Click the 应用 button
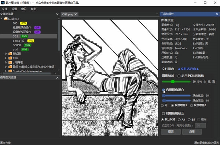 192,132
